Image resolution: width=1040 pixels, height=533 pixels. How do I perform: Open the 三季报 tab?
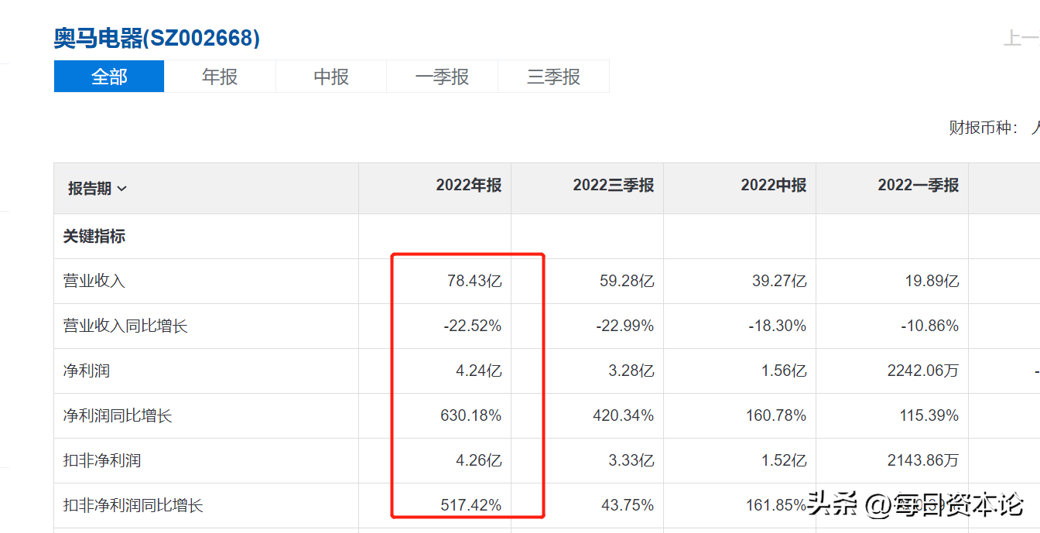point(553,77)
